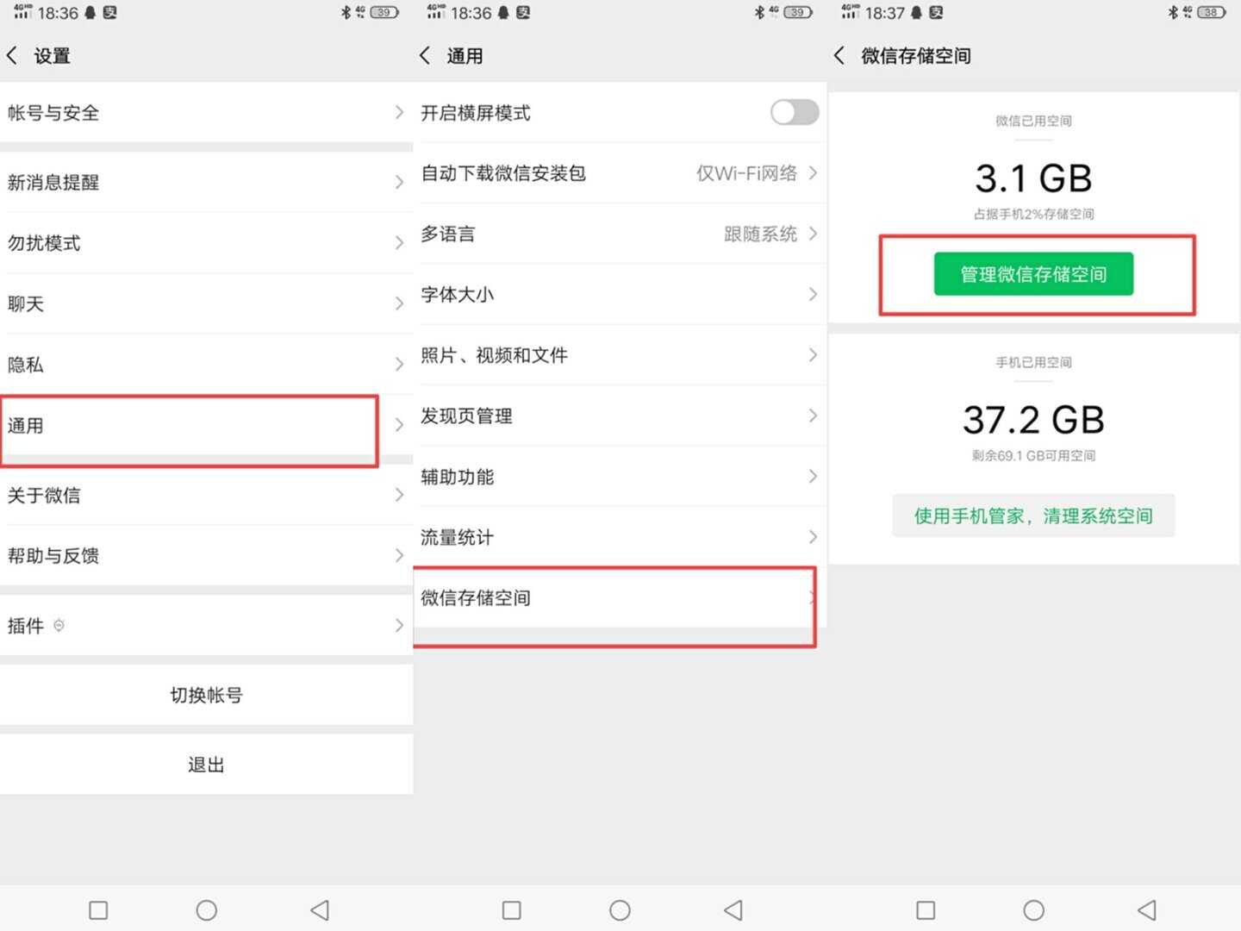This screenshot has width=1241, height=931.
Task: Toggle the 开启横屏模式 switch
Action: [795, 112]
